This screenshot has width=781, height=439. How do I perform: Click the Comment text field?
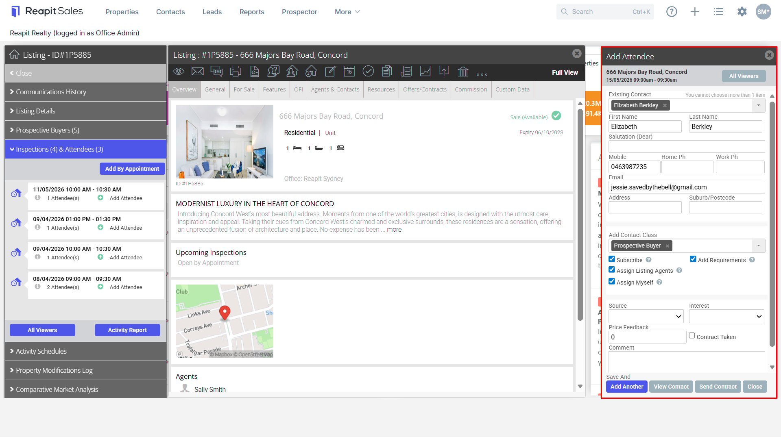(x=687, y=362)
